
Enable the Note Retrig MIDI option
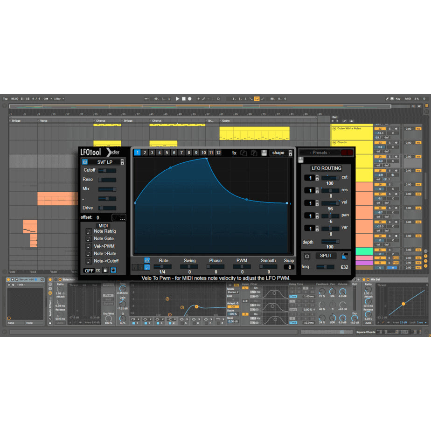(x=89, y=231)
